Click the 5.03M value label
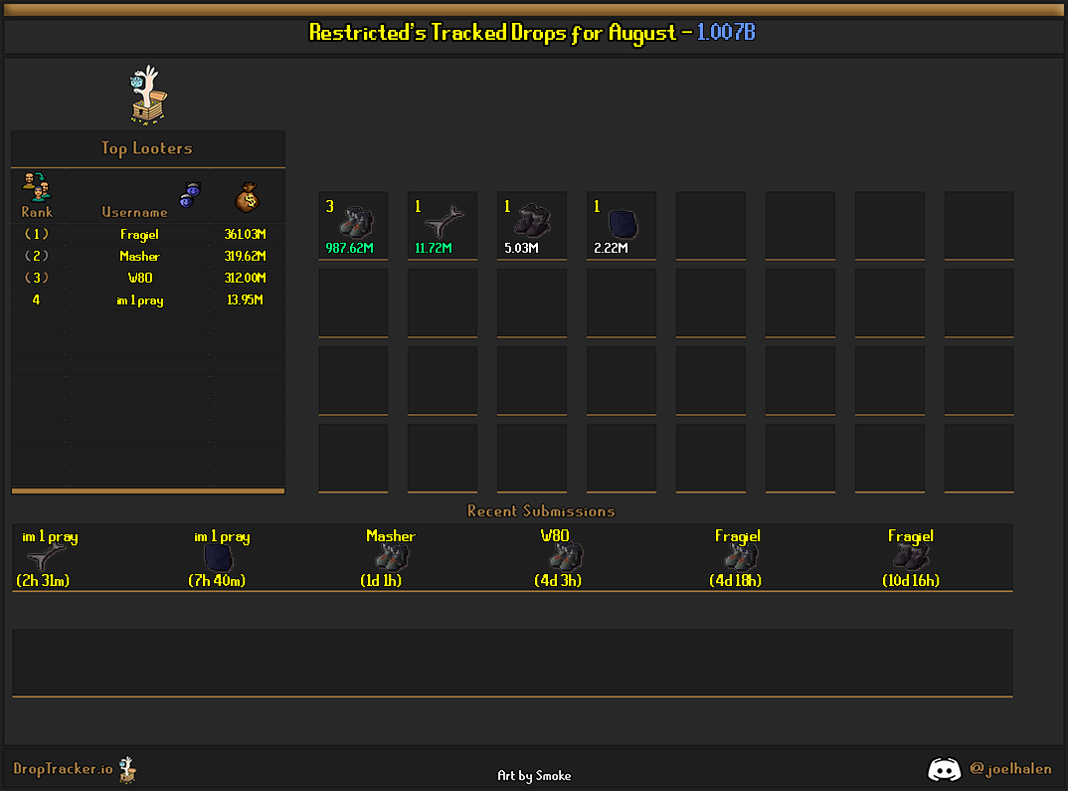This screenshot has height=791, width=1068. click(521, 248)
